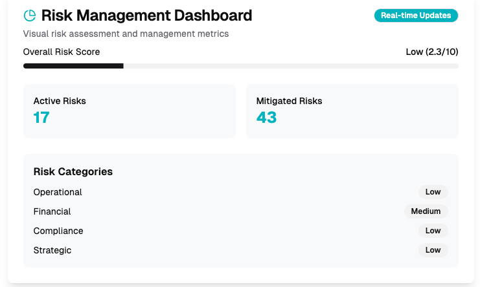480x287 pixels.
Task: Click the Medium badge for Financial
Action: [x=426, y=211]
